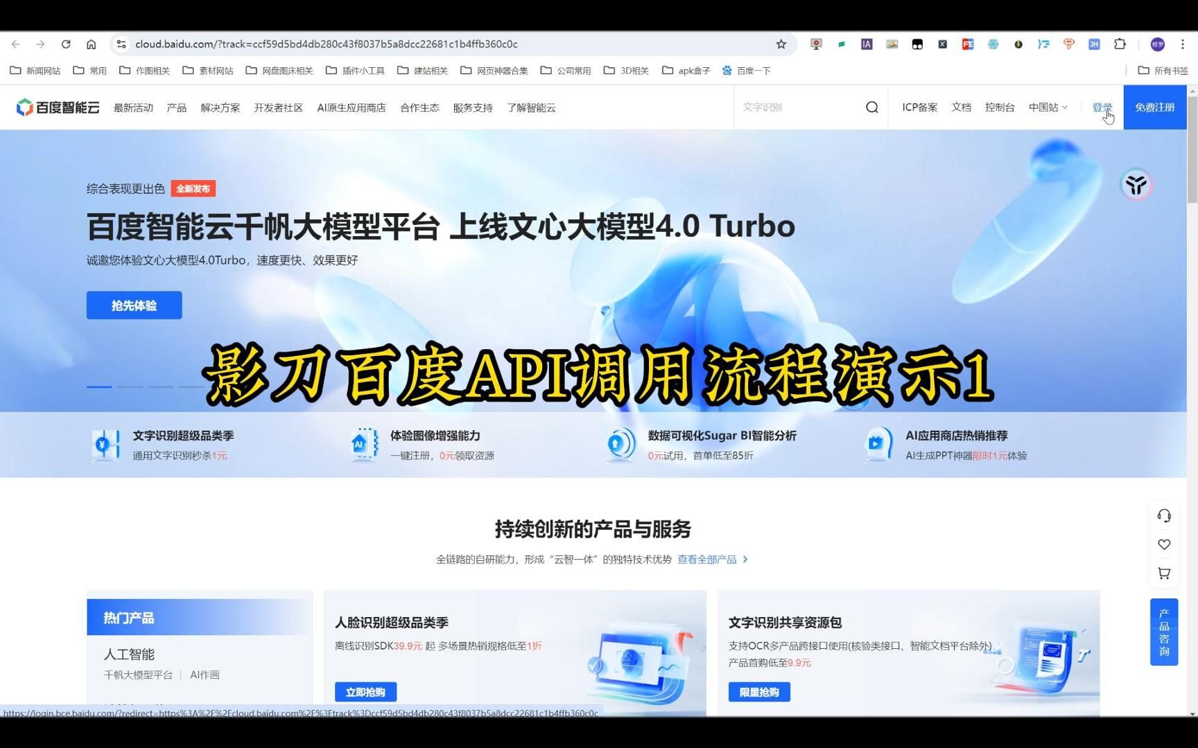
Task: Open the Extensions puzzle-piece menu
Action: point(1120,44)
